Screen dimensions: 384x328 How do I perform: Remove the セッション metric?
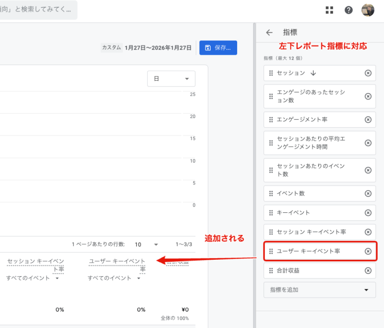[x=368, y=73]
